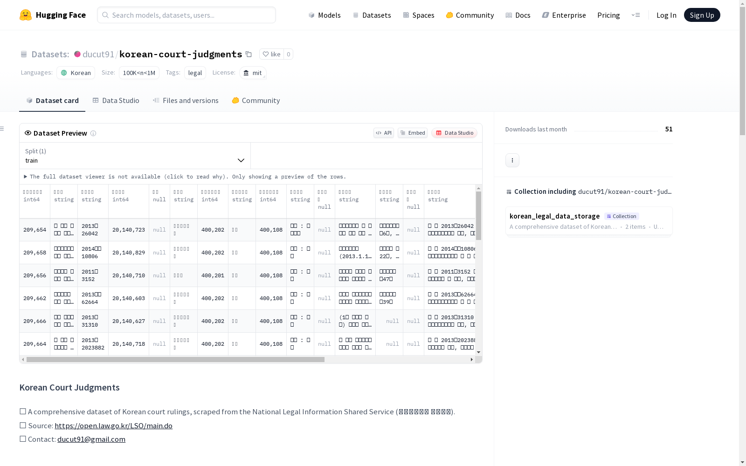
Task: Click the Log In link
Action: click(666, 15)
